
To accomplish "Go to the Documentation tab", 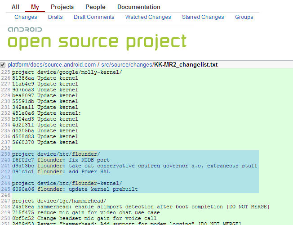I will tap(139, 7).
